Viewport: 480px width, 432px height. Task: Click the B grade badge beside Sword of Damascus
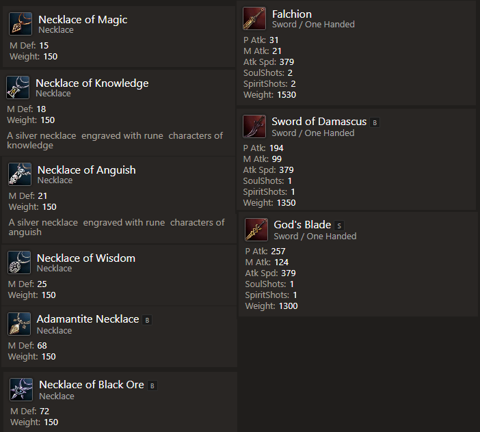375,122
